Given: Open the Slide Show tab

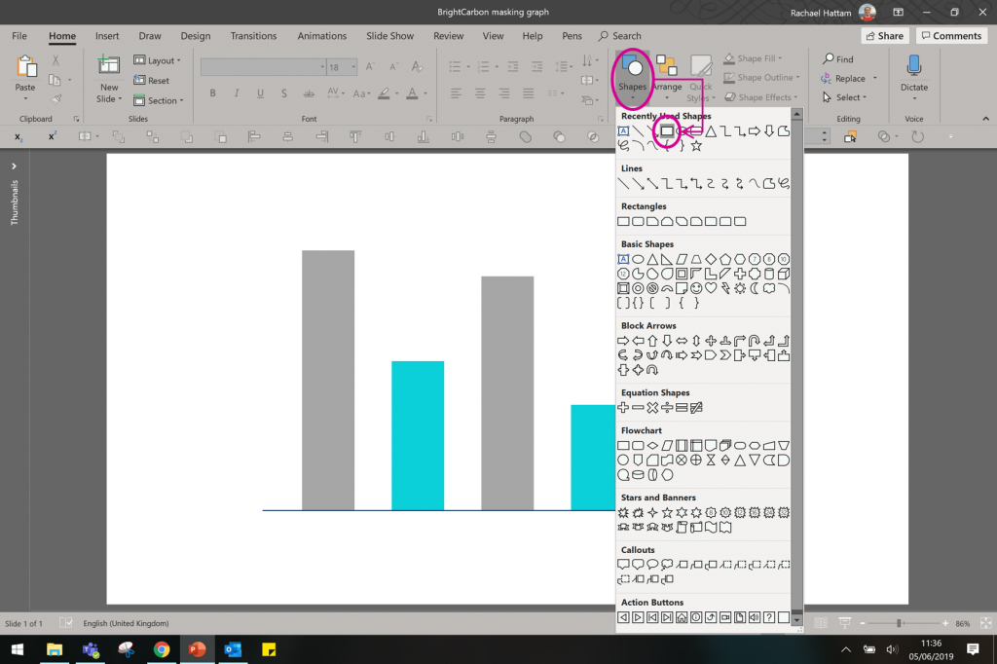Looking at the screenshot, I should 389,36.
